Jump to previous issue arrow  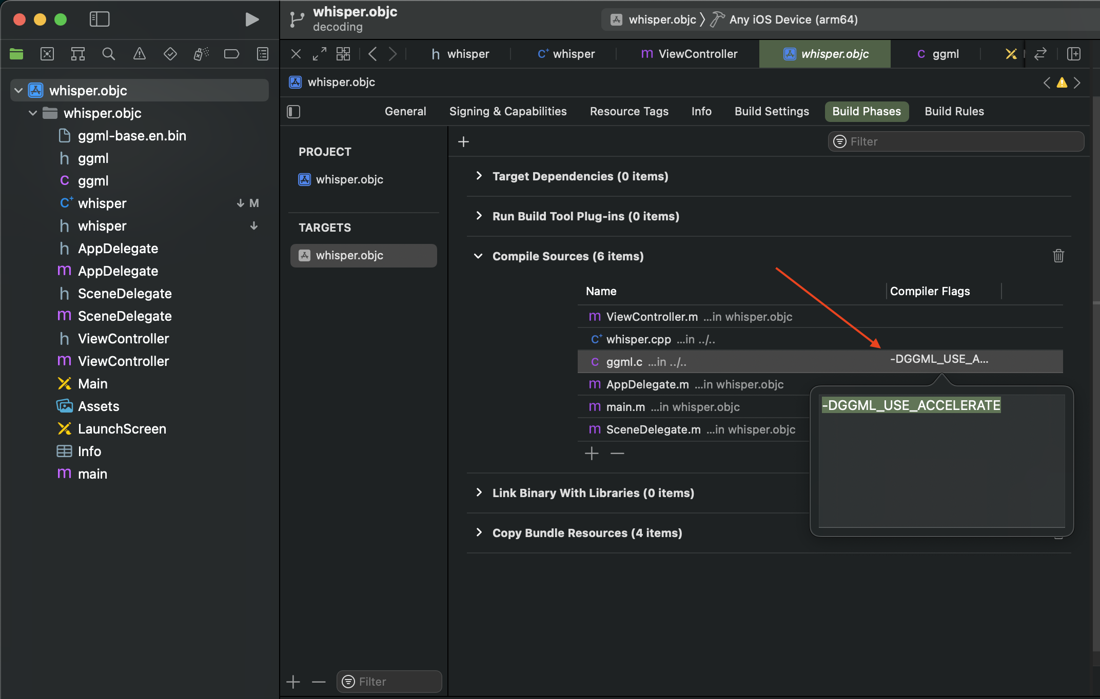click(1047, 83)
